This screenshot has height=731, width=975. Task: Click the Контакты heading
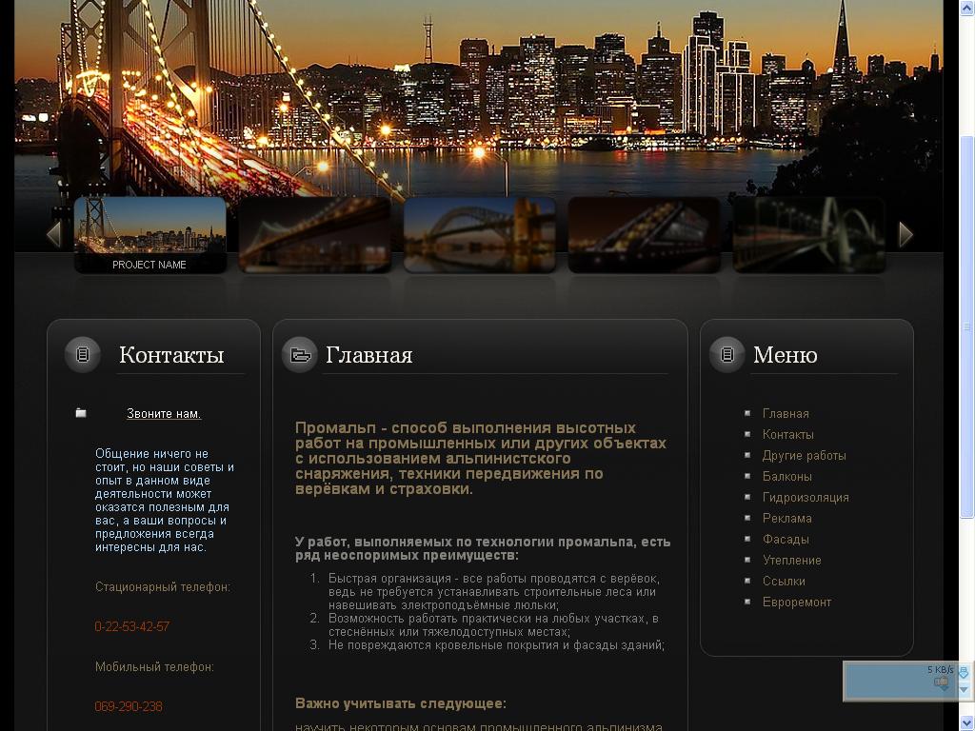pyautogui.click(x=171, y=355)
